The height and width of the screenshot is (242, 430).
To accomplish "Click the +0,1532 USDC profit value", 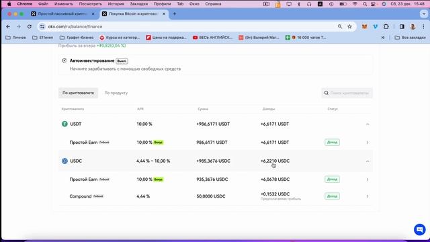I will [275, 194].
